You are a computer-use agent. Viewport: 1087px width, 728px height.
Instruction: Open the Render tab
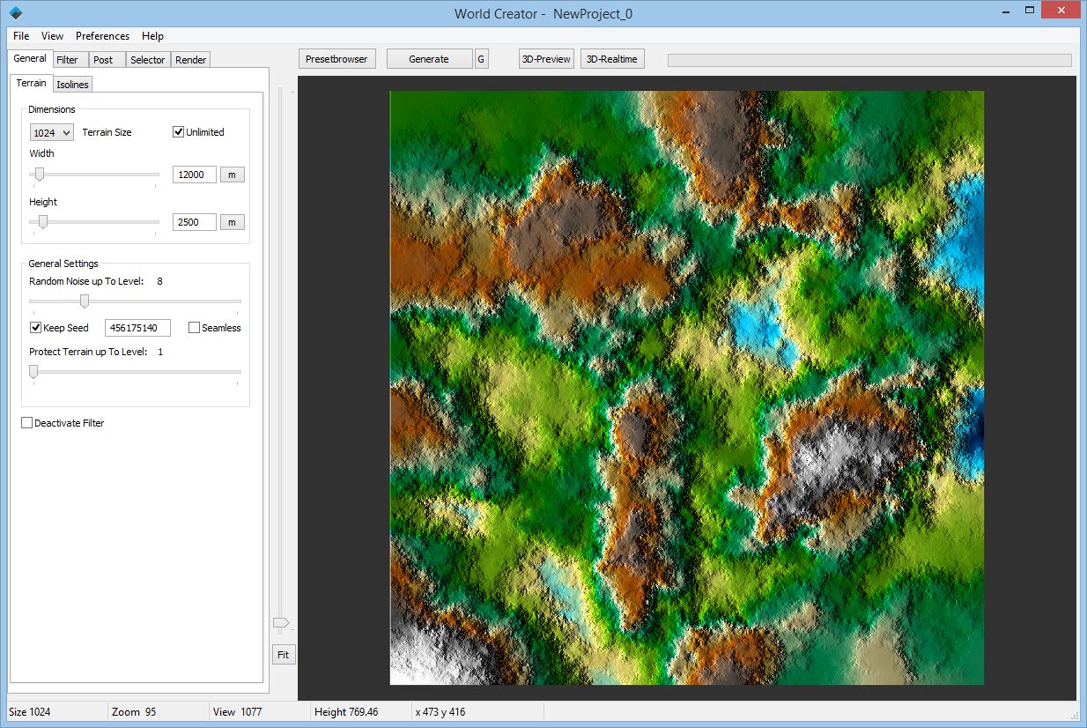click(x=189, y=60)
